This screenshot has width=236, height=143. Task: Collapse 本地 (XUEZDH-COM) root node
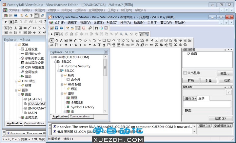pos(52,57)
